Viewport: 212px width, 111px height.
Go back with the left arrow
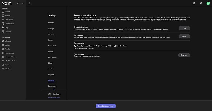coord(29,3)
